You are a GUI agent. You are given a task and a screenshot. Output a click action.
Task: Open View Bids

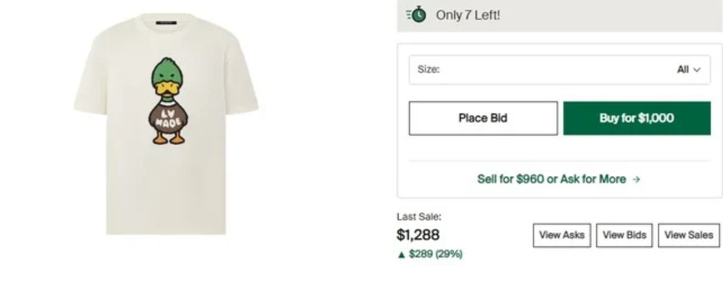click(624, 235)
